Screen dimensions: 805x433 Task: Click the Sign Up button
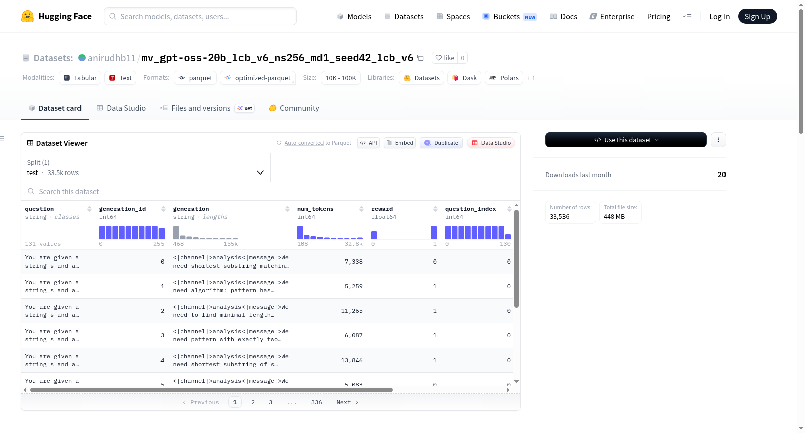tap(757, 16)
